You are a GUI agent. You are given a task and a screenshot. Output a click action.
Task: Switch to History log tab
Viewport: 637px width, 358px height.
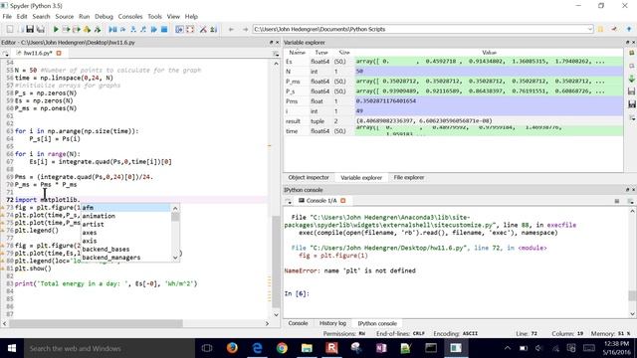(332, 323)
